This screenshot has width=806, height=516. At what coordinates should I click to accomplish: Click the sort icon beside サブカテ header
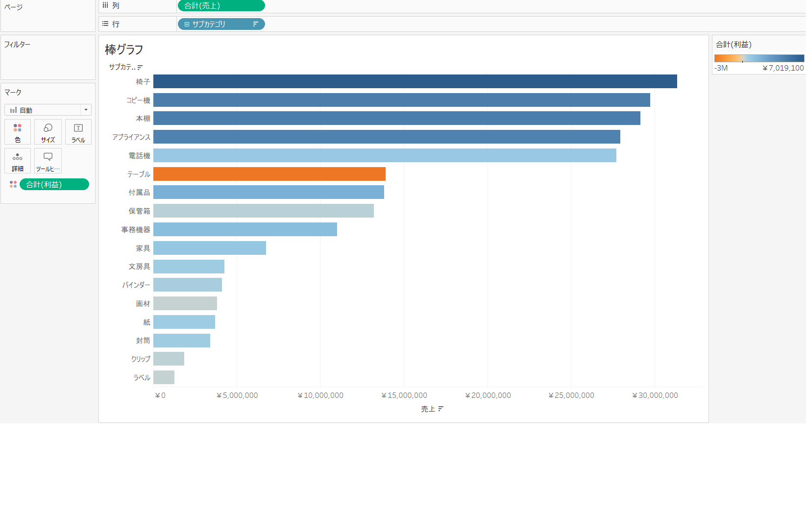[x=140, y=67]
